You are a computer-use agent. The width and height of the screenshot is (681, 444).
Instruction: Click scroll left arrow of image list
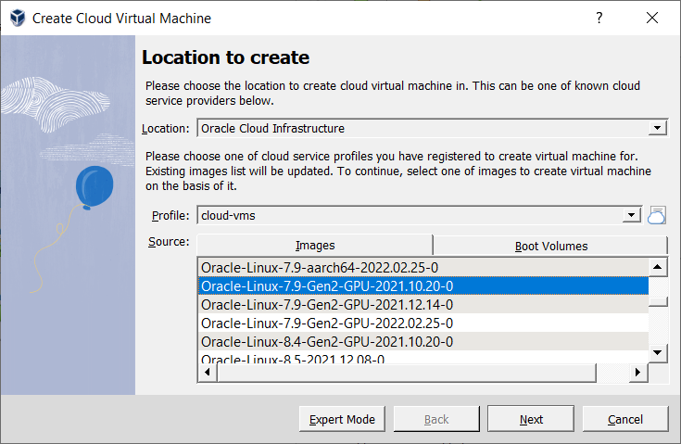pyautogui.click(x=208, y=373)
